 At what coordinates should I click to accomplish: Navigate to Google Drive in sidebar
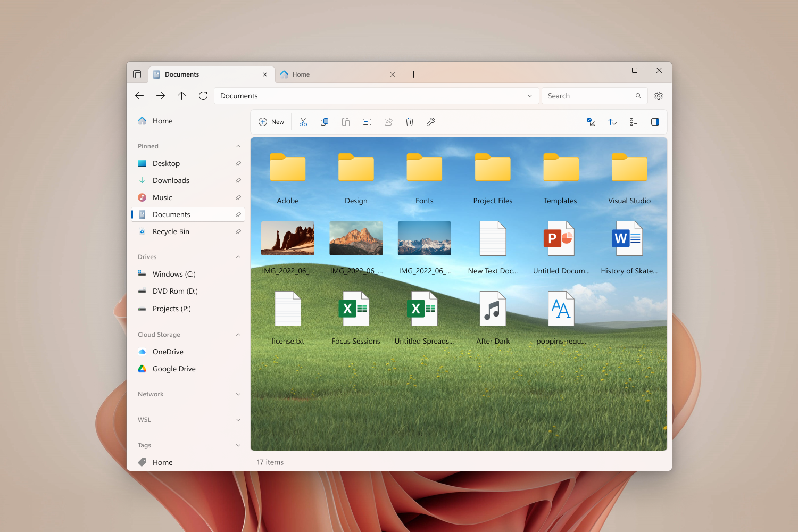click(x=173, y=368)
